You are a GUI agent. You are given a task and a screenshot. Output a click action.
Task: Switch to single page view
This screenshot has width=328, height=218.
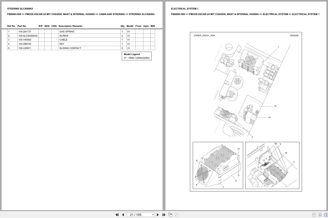(314, 215)
